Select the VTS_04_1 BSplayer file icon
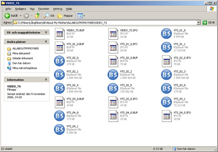The width and height of the screenshot is (218, 152). click(x=60, y=129)
